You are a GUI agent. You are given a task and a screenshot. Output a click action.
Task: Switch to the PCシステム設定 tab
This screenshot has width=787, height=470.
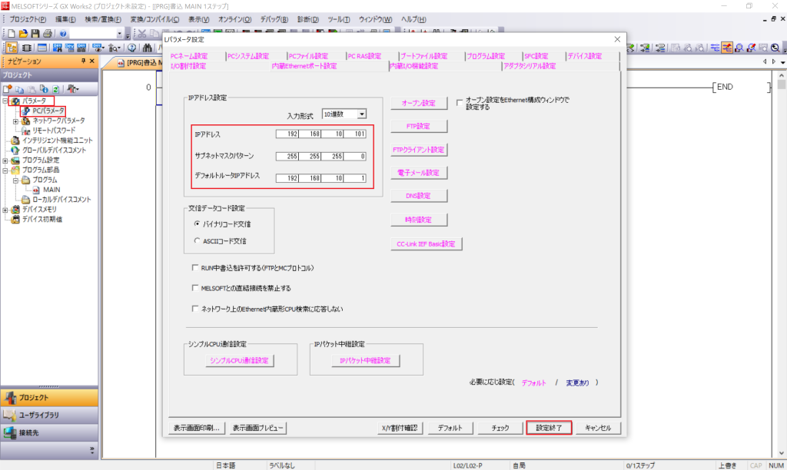(247, 56)
